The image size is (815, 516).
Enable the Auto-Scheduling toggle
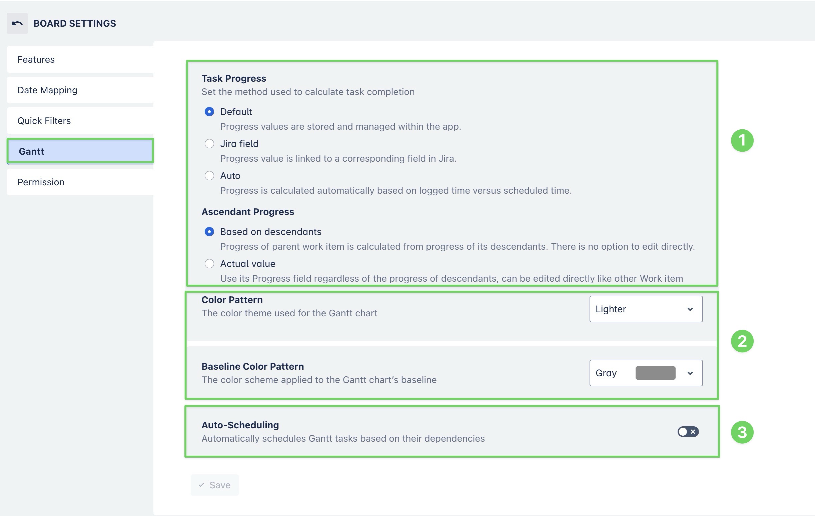688,432
